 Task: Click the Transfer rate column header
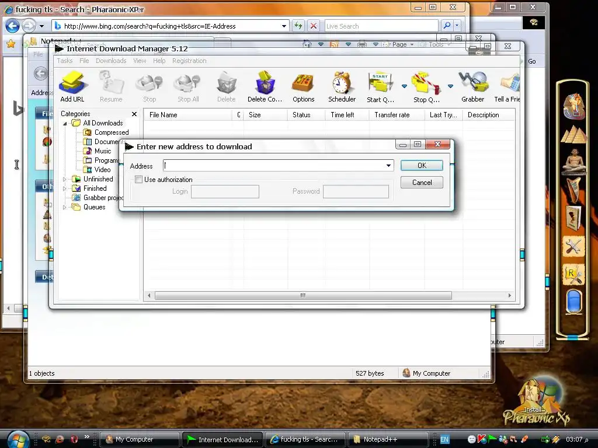point(397,115)
